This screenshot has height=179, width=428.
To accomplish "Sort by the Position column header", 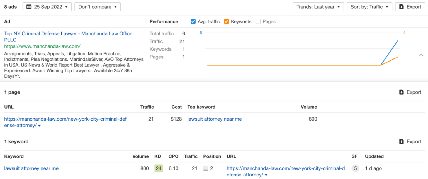I will pyautogui.click(x=212, y=156).
